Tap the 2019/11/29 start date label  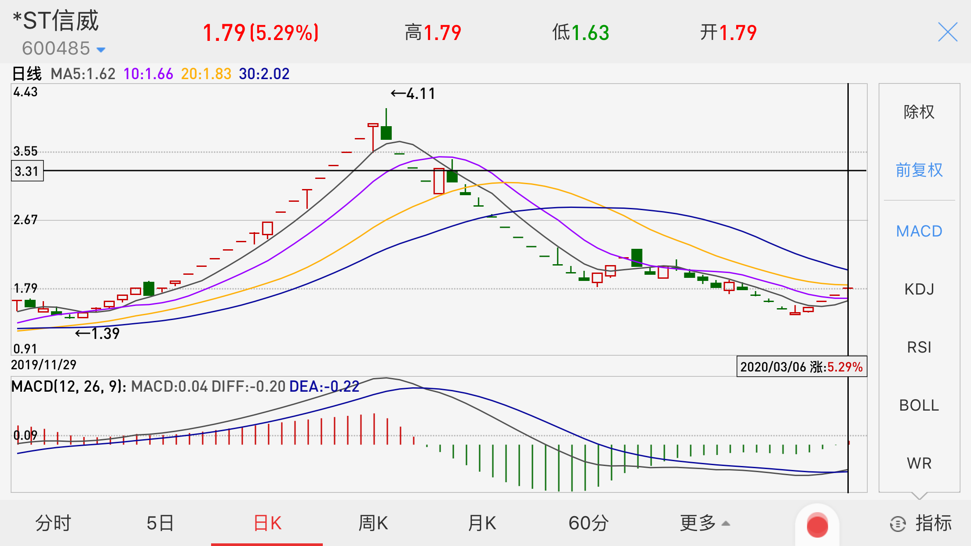point(44,365)
